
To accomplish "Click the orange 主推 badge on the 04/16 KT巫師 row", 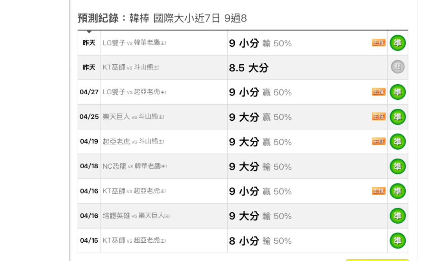I will click(x=378, y=191).
